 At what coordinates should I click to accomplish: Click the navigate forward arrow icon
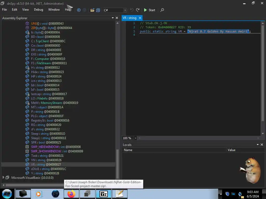pyautogui.click(x=84, y=10)
